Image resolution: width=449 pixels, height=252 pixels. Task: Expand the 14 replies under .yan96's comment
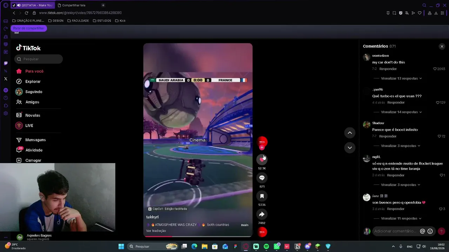point(401,112)
